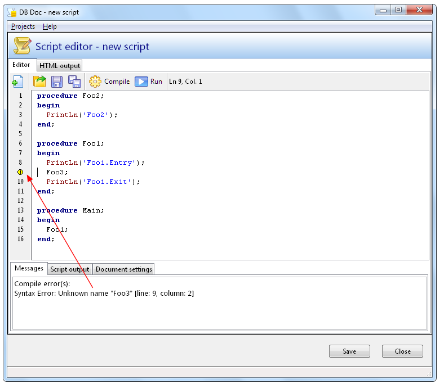Image resolution: width=444 pixels, height=388 pixels.
Task: Open a script file with folder icon
Action: [x=39, y=82]
